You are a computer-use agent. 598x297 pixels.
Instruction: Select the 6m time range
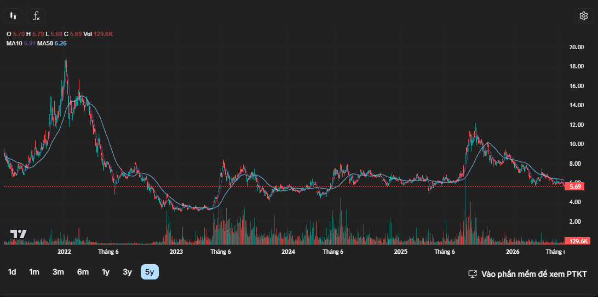[x=83, y=272]
